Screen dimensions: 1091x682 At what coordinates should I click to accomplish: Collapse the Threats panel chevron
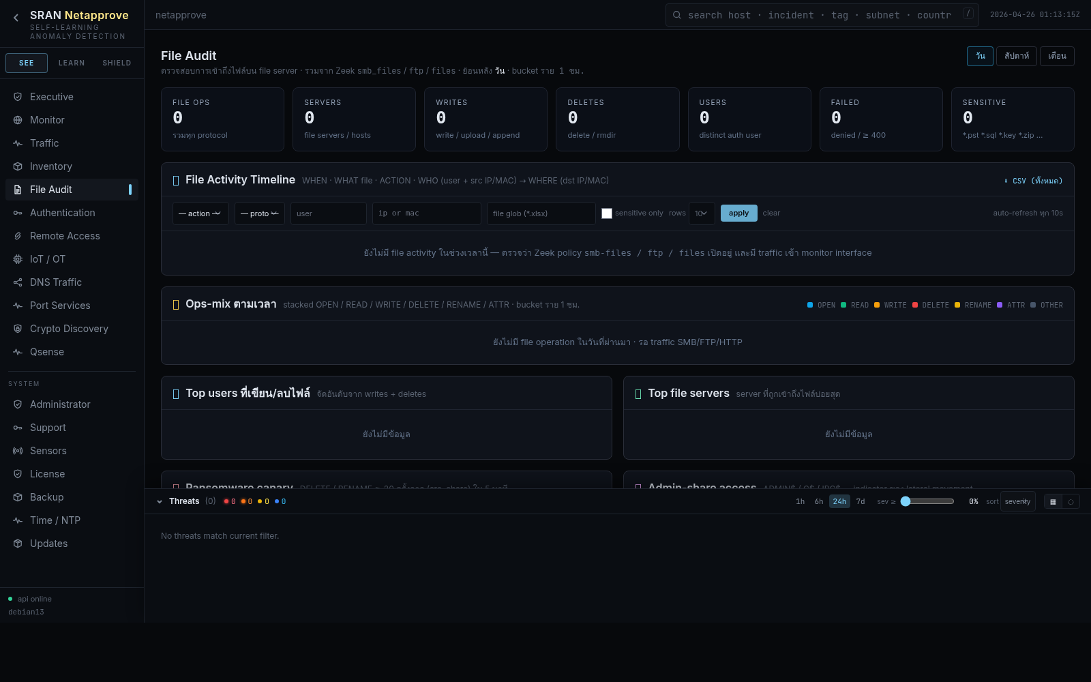(x=160, y=502)
